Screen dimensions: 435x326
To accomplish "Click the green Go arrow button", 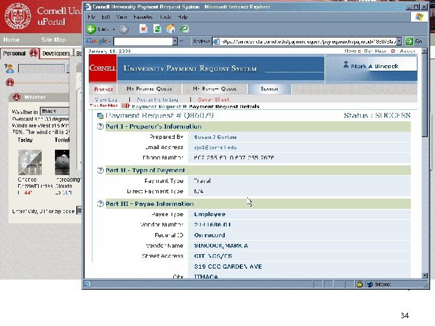I will pyautogui.click(x=409, y=41).
